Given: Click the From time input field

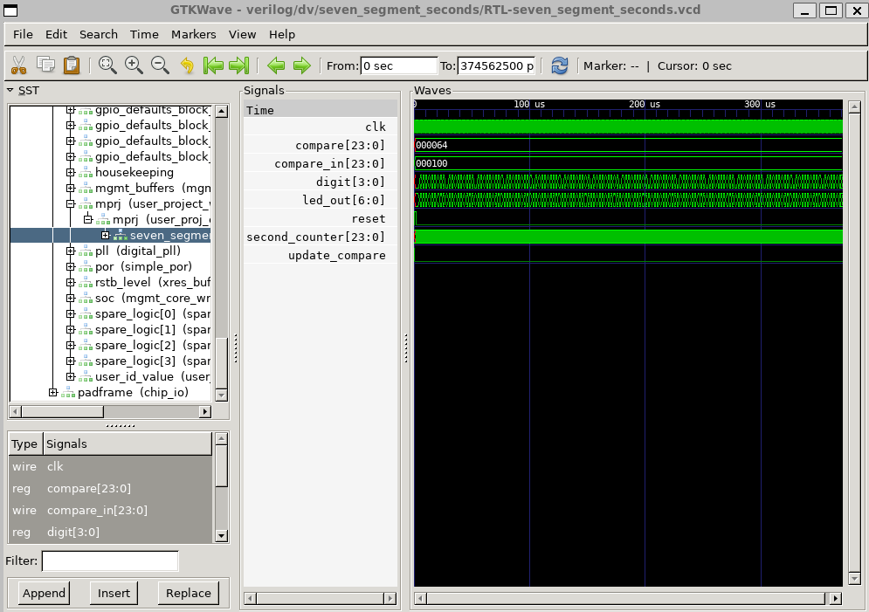Looking at the screenshot, I should (398, 65).
